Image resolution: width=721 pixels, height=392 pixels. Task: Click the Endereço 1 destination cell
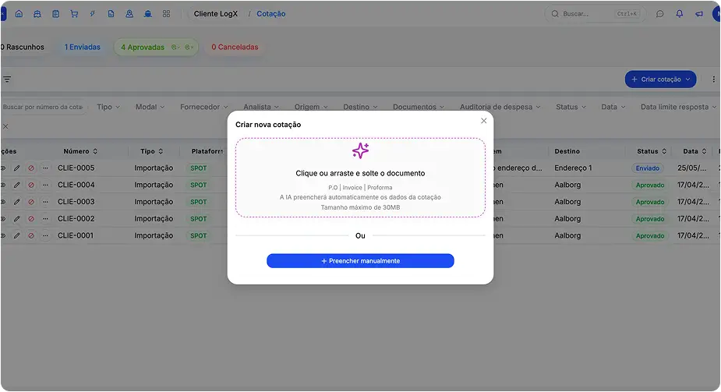pos(573,168)
